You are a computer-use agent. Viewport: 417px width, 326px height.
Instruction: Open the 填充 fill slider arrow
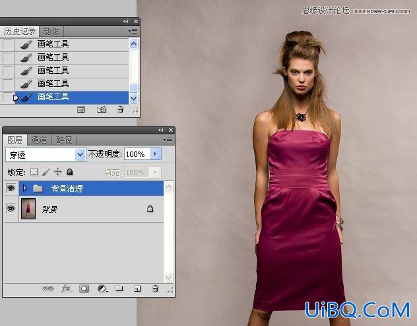[155, 173]
